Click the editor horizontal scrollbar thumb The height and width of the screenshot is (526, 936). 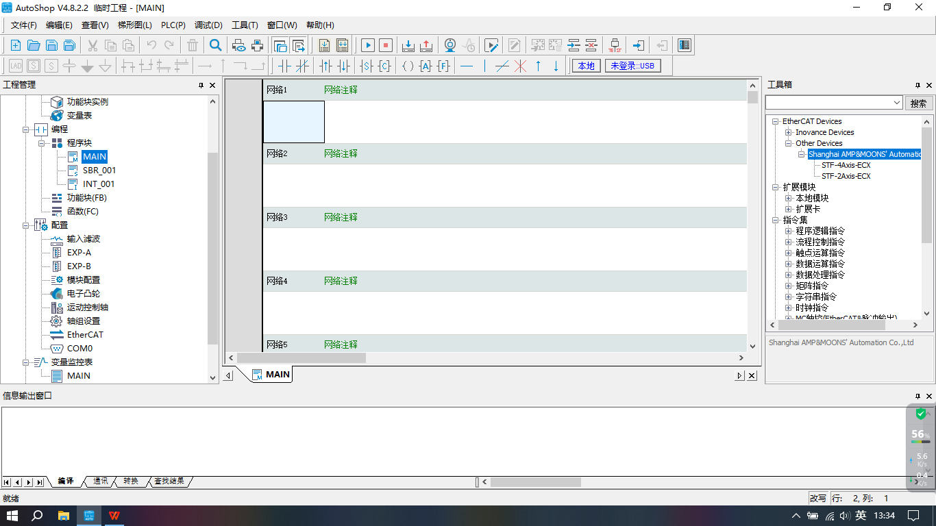click(x=301, y=358)
